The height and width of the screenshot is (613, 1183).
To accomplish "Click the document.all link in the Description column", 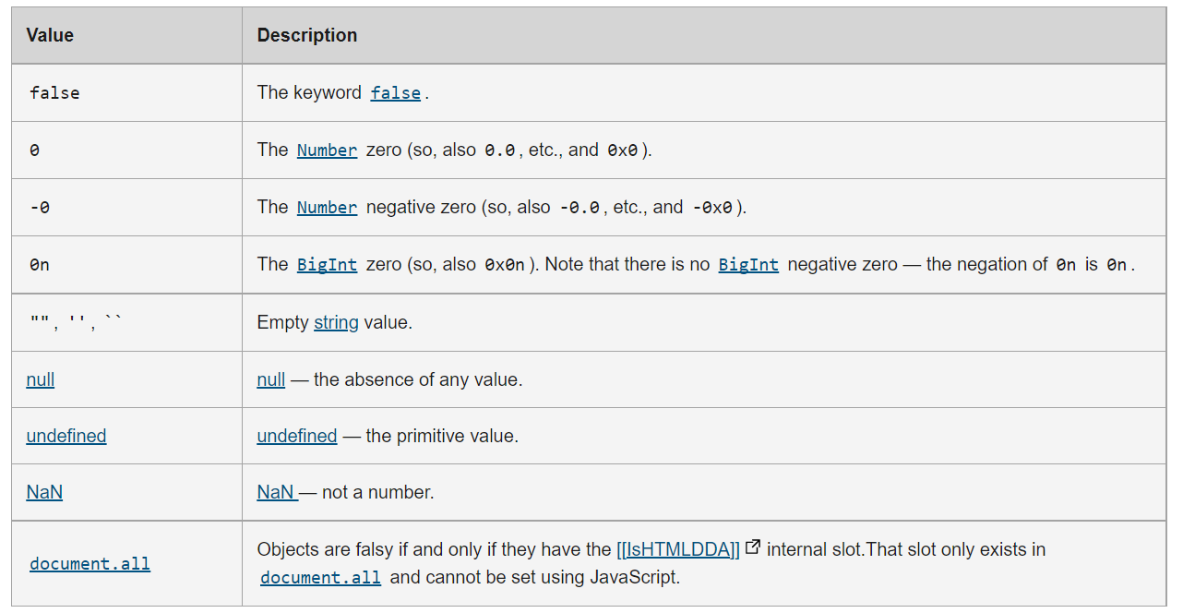I will pos(320,578).
